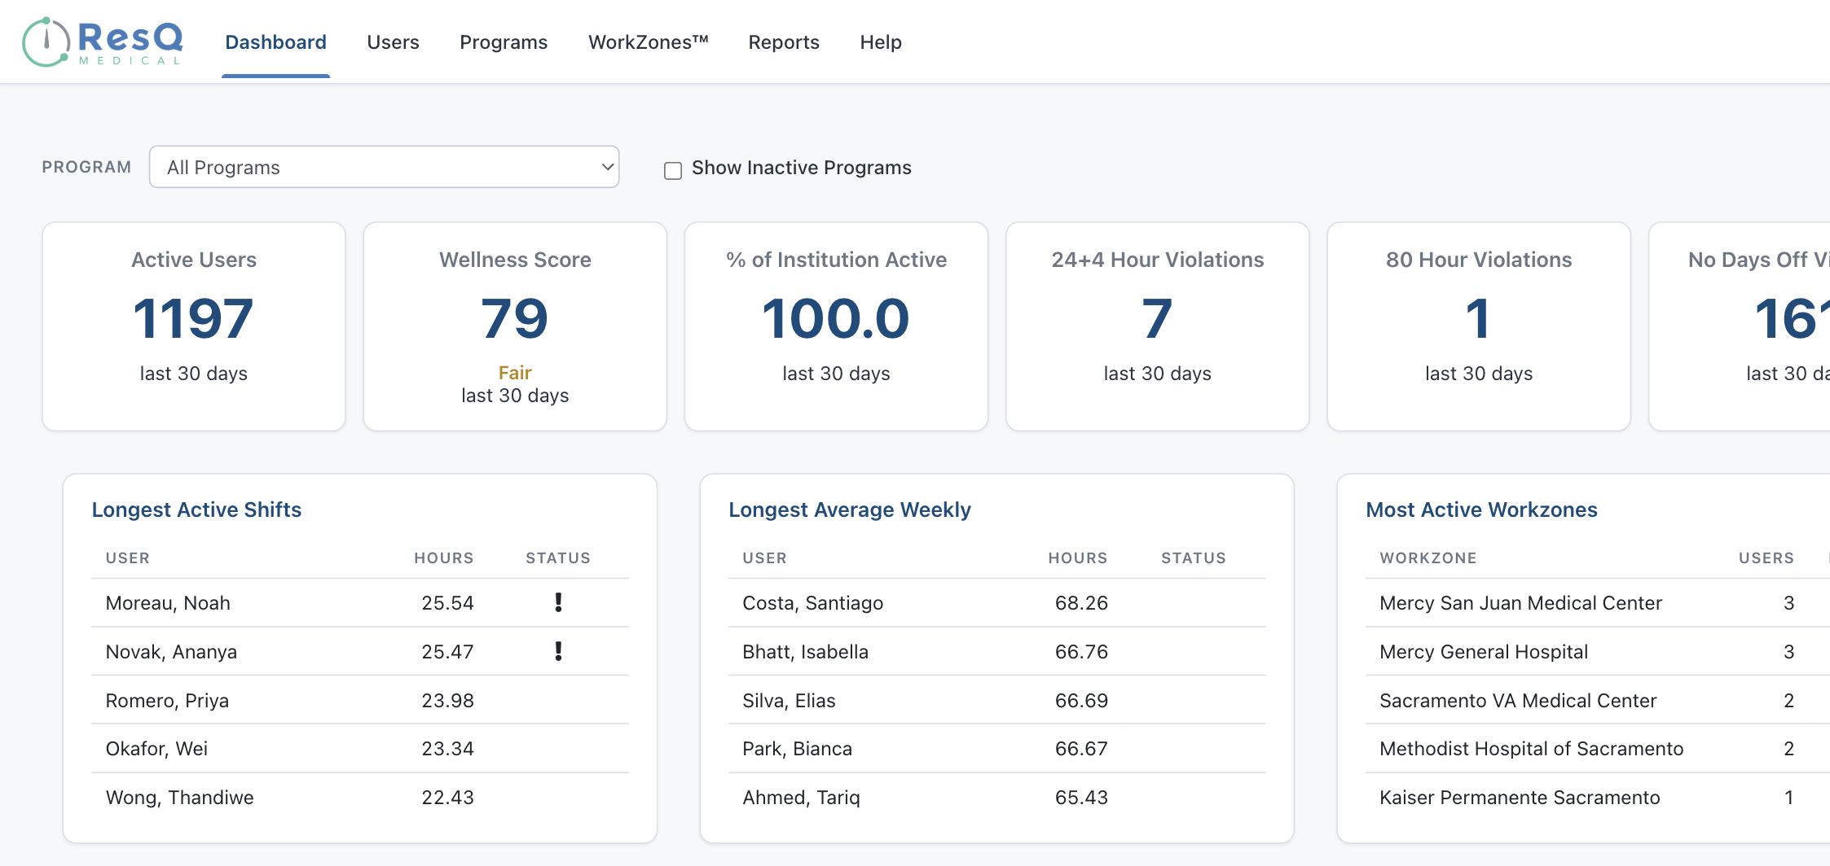Open the Reports section

click(784, 42)
